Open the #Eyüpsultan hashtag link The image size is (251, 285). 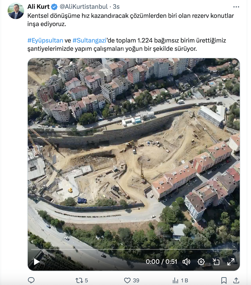tap(45, 40)
